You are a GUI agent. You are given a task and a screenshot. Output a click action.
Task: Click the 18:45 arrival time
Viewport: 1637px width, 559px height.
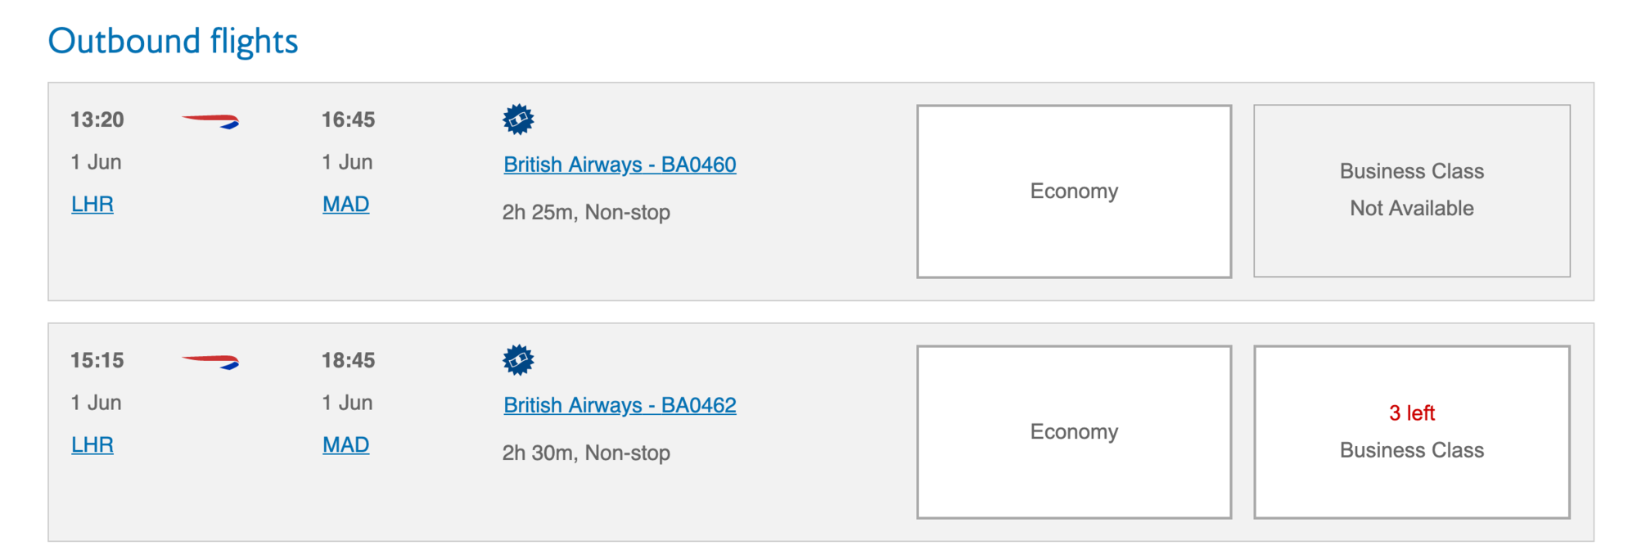[348, 360]
